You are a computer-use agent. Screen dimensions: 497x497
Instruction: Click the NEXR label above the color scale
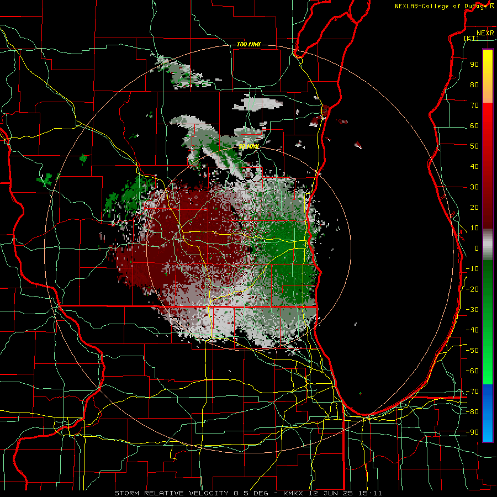click(485, 33)
